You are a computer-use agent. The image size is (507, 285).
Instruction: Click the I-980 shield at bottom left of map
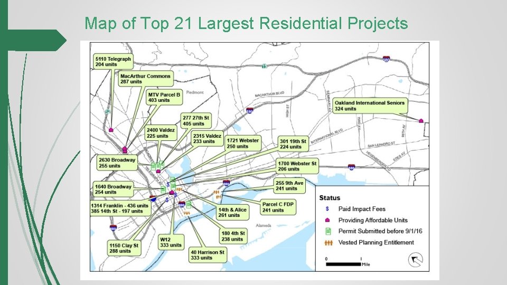tap(113, 228)
